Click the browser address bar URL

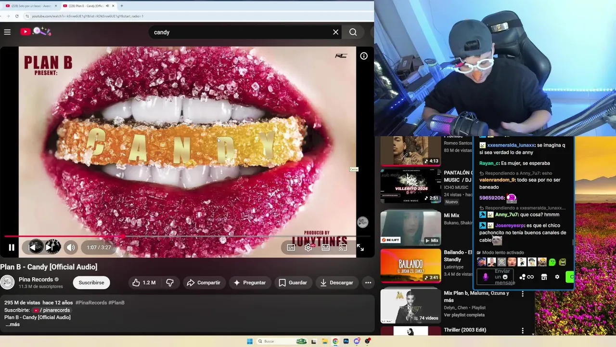[88, 16]
